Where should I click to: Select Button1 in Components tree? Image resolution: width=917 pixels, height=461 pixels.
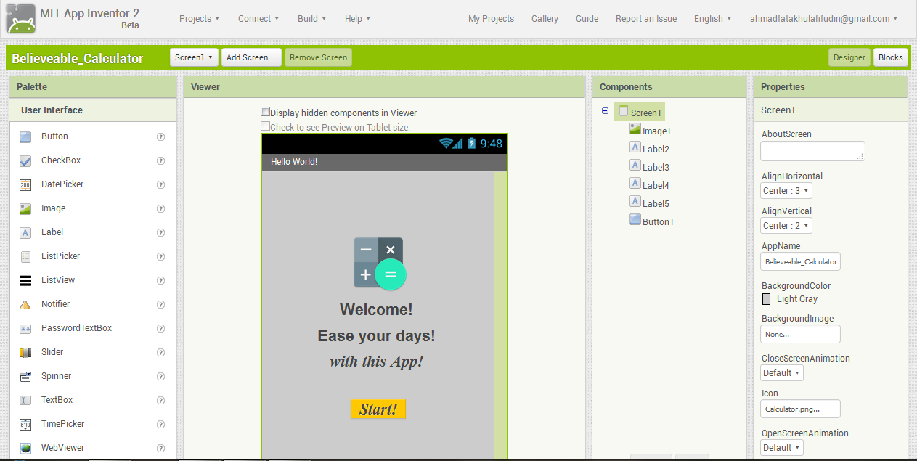click(652, 221)
